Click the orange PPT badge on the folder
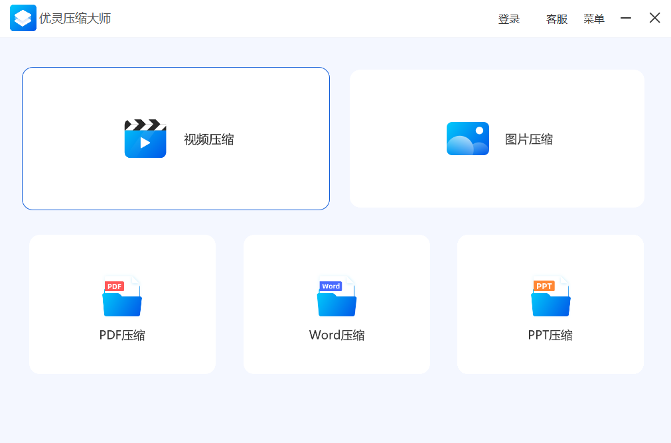 pyautogui.click(x=544, y=285)
